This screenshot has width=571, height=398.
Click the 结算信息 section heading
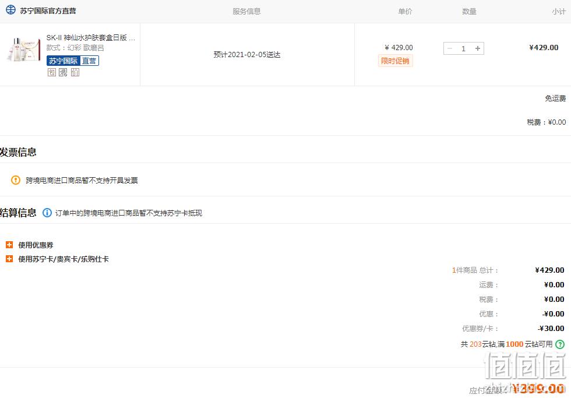pos(18,212)
